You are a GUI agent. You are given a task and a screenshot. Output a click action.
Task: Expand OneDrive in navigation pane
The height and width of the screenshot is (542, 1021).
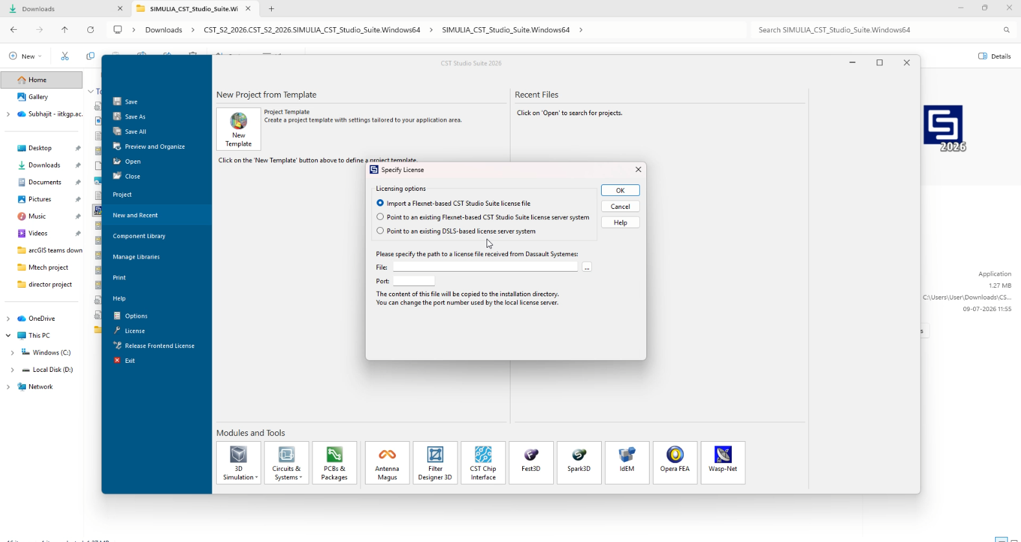coord(8,318)
